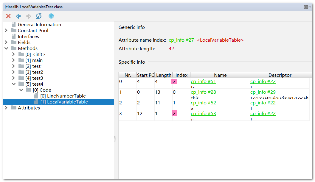Select the Fields label

pos(24,43)
